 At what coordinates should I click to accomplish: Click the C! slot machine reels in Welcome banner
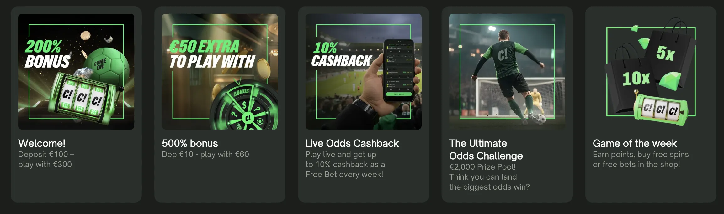[x=82, y=98]
